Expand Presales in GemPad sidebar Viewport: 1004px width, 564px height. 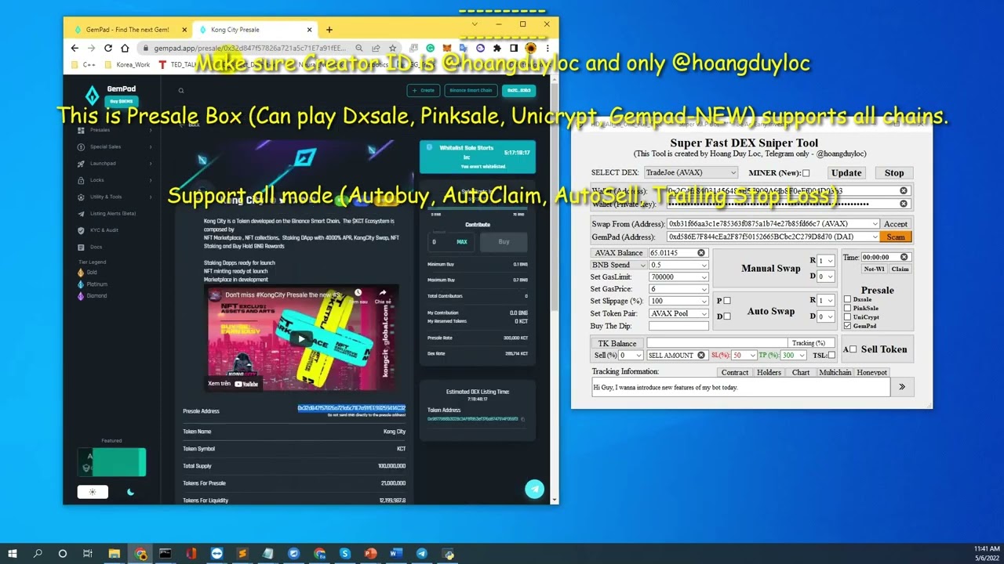[x=115, y=130]
